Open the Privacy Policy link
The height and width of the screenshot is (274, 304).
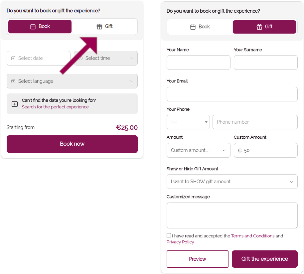tap(180, 242)
